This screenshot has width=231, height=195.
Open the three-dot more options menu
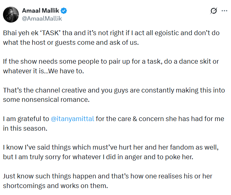(x=225, y=11)
